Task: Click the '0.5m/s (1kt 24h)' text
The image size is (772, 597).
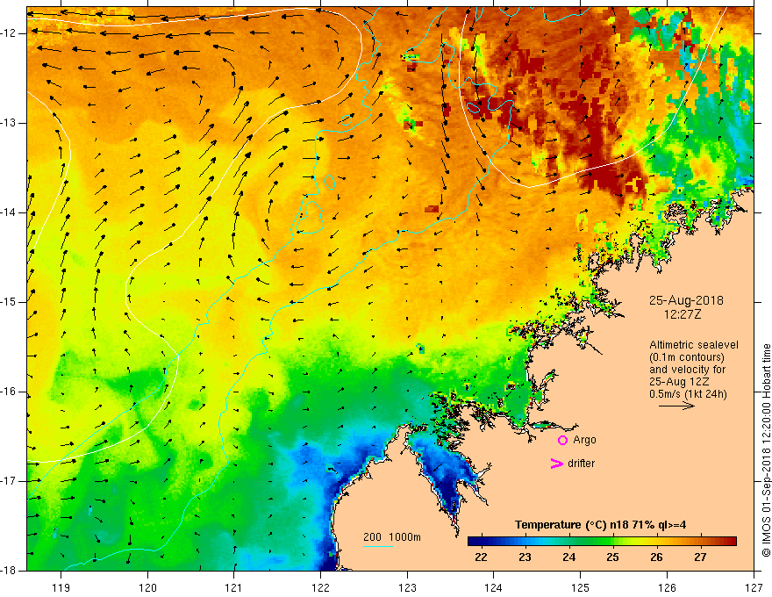Action: tap(688, 394)
